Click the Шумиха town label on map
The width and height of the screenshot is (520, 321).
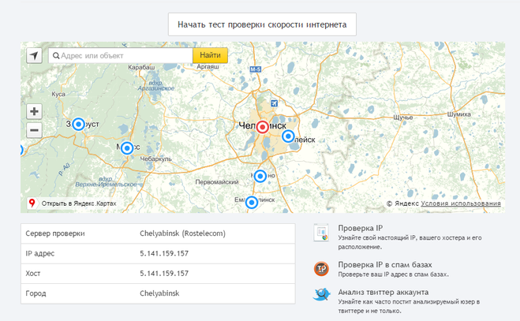click(x=459, y=114)
